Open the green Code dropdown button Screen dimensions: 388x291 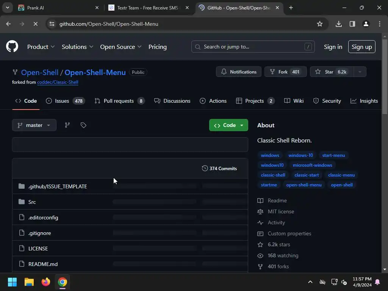[228, 125]
